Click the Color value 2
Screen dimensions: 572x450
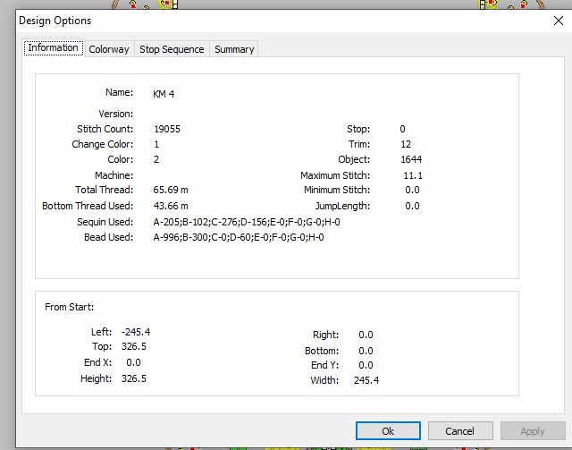pos(156,159)
